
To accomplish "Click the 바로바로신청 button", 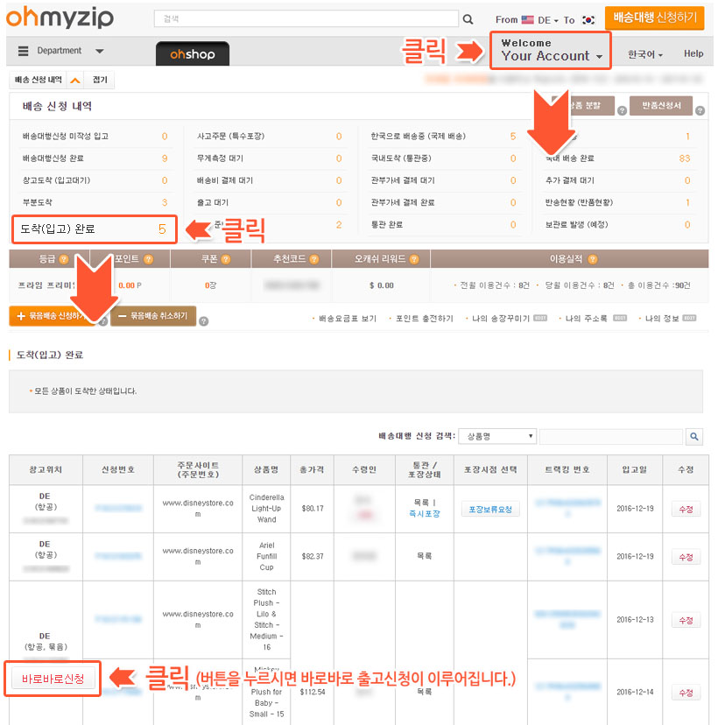I will (53, 679).
